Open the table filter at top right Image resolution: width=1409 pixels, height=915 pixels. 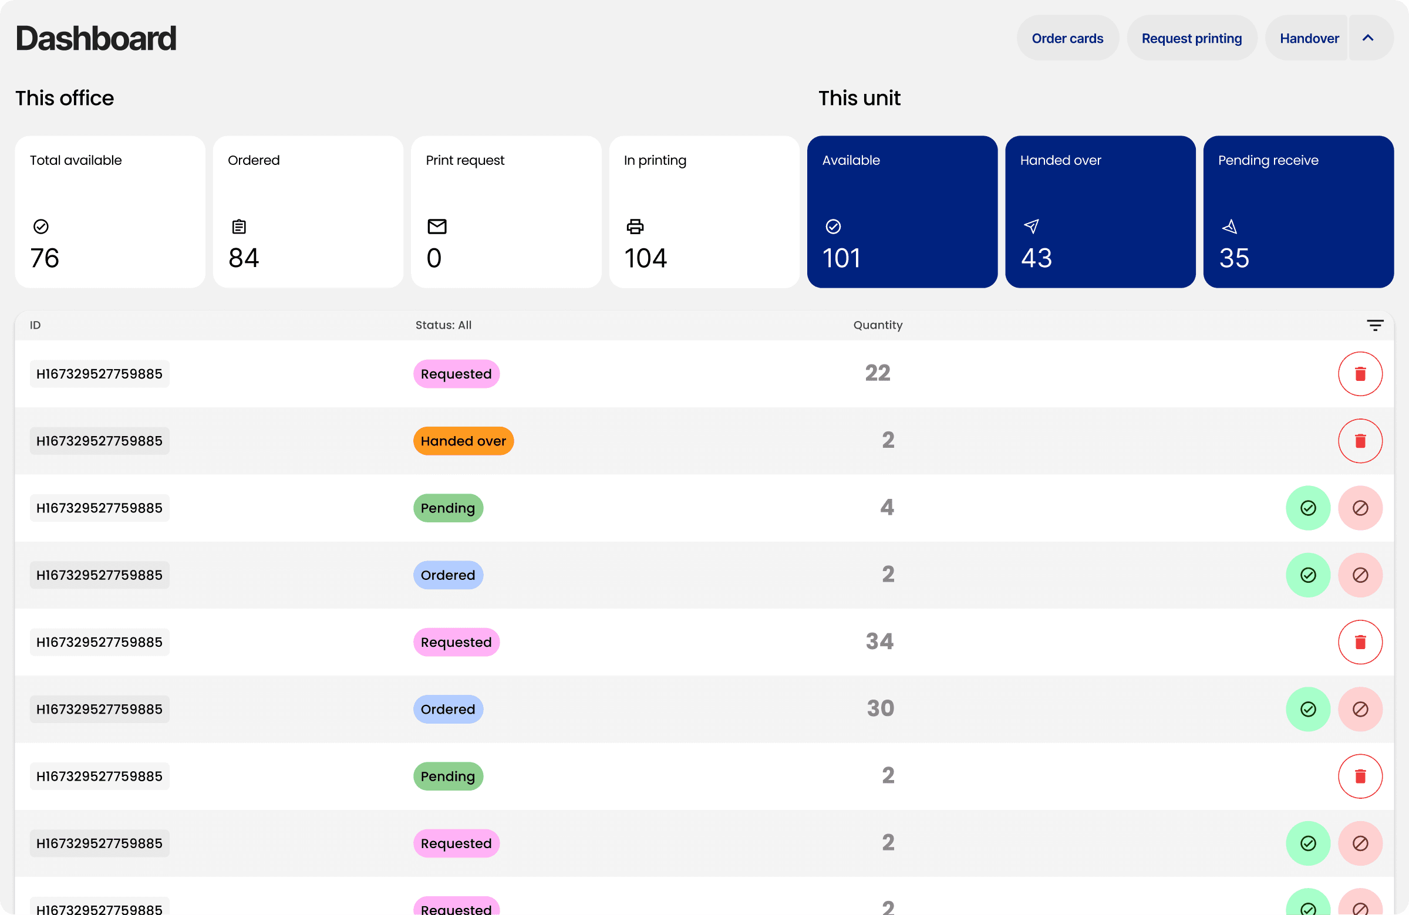pos(1375,325)
